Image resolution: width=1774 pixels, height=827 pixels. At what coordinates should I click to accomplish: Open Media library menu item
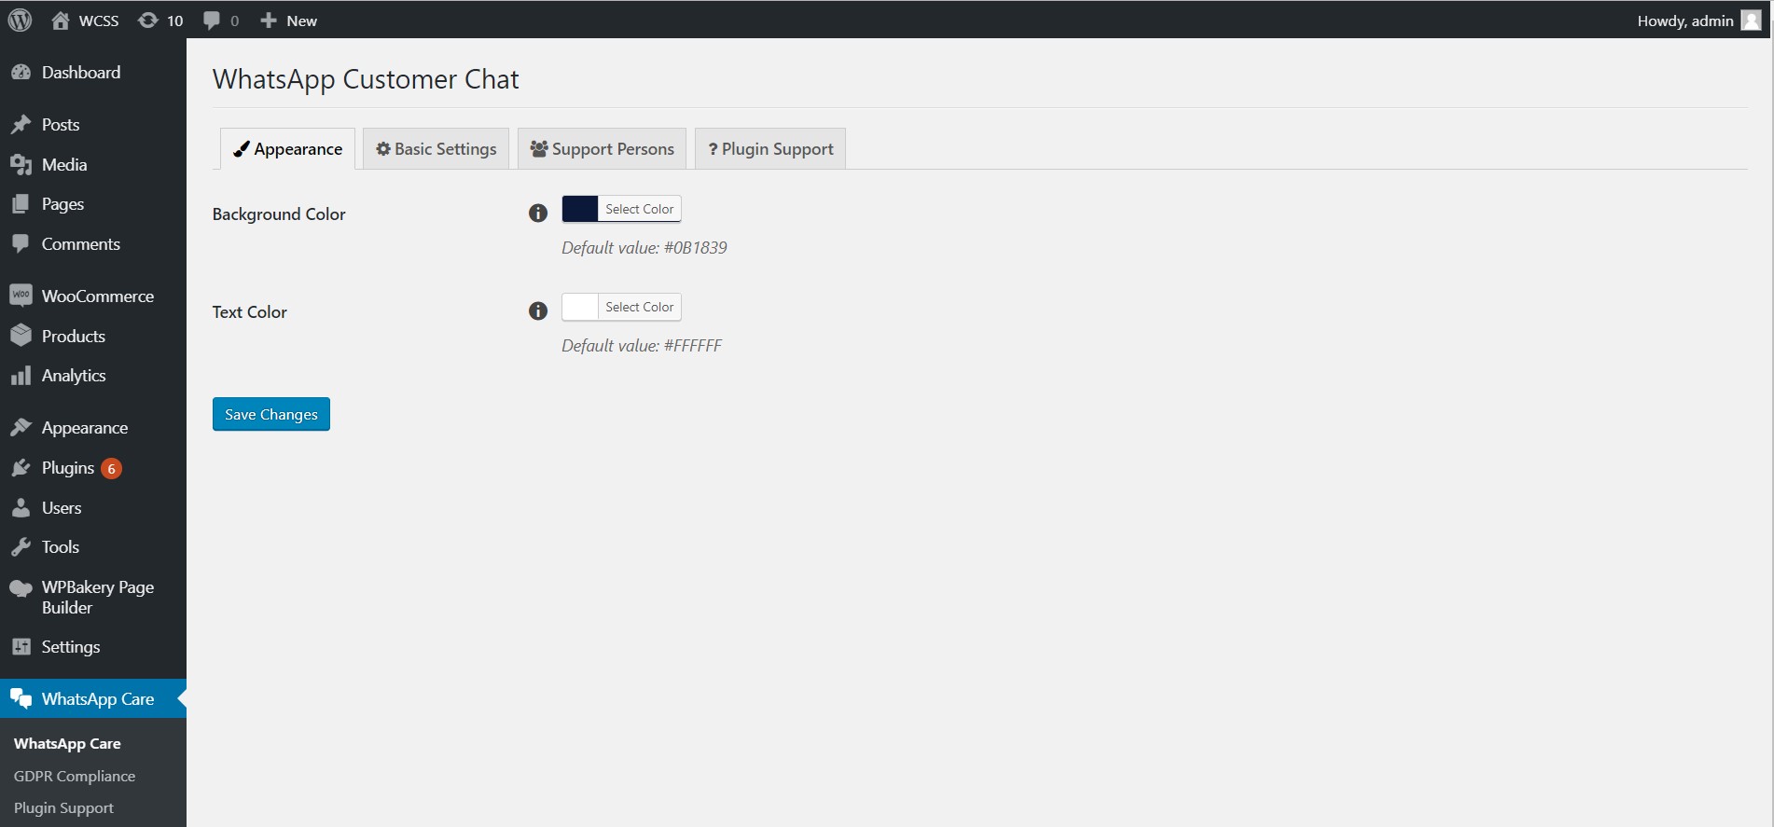coord(64,165)
